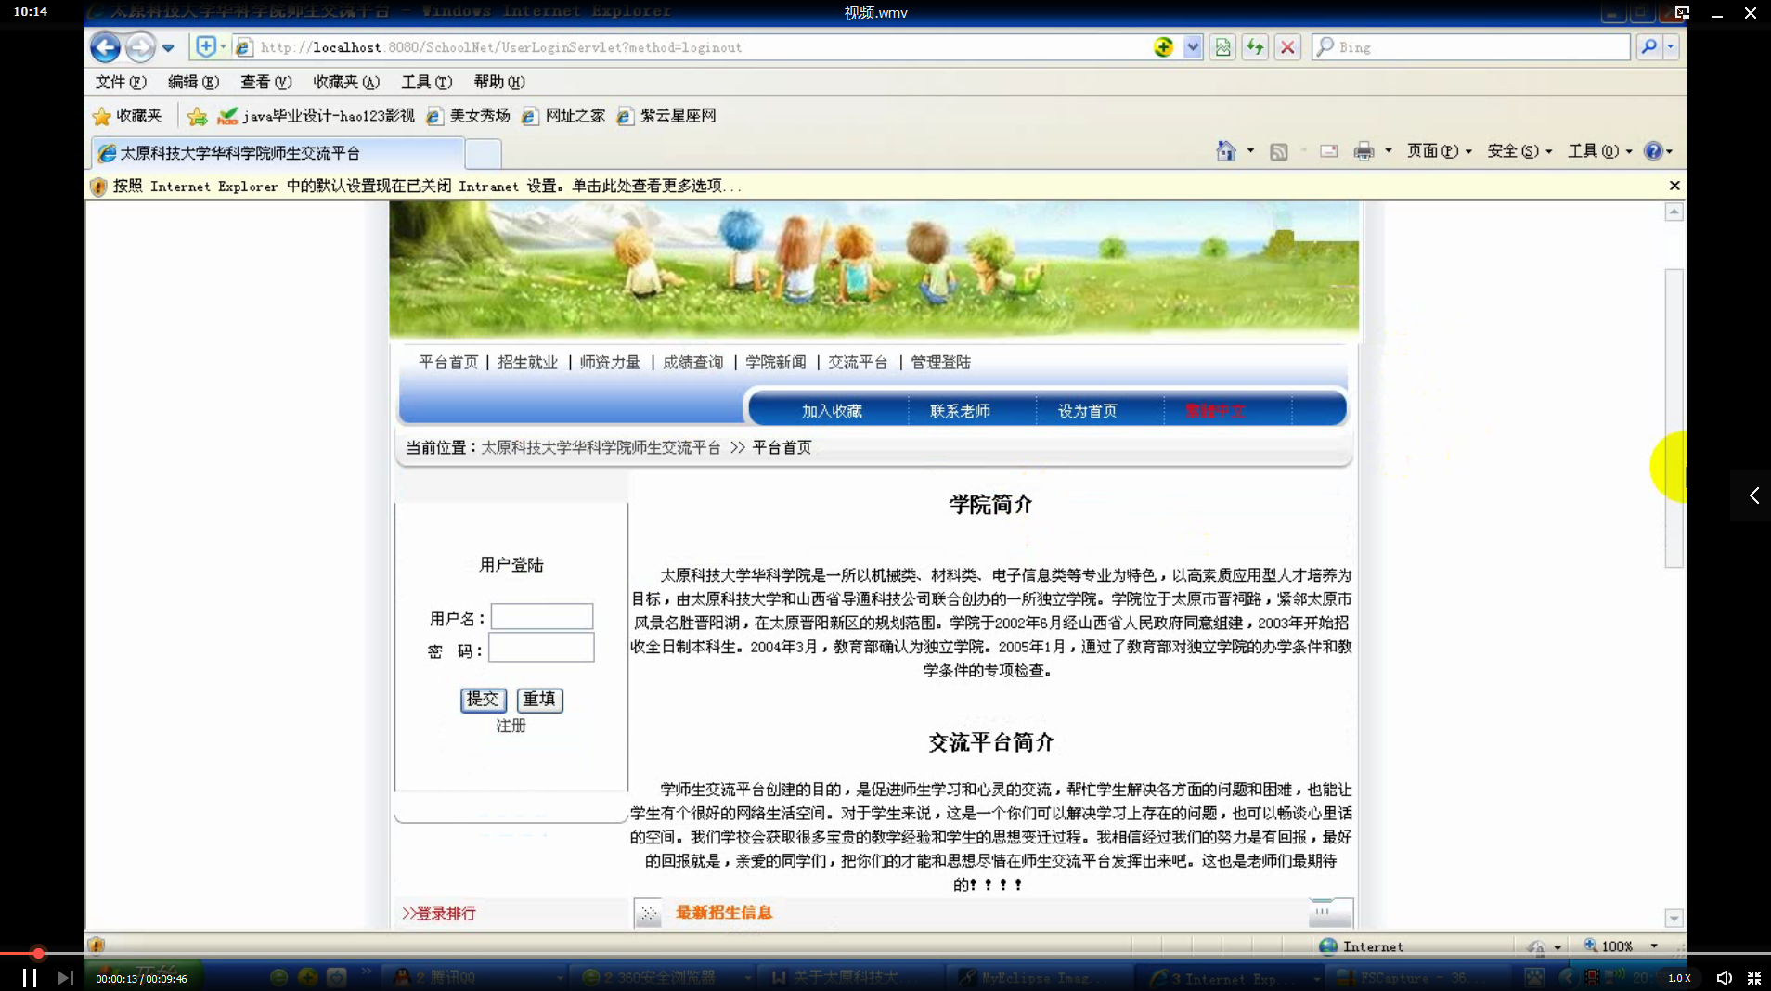Click the 收藏夹 favorites star button
This screenshot has height=991, width=1771.
(127, 116)
